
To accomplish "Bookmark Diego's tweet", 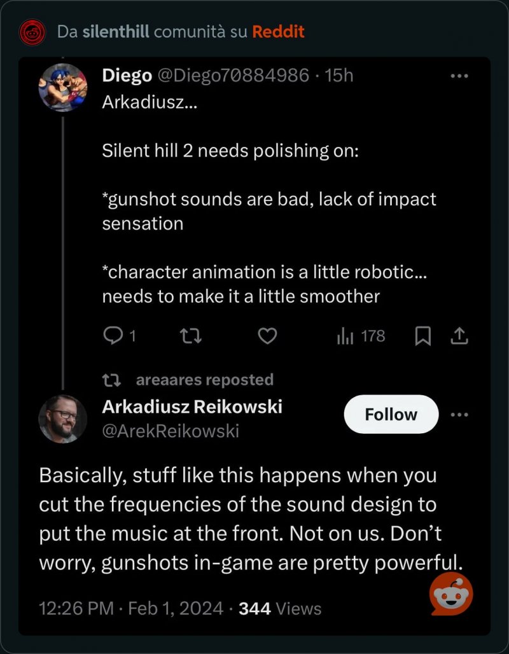I will pos(422,336).
